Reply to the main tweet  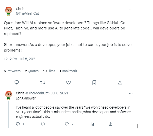click(x=17, y=82)
